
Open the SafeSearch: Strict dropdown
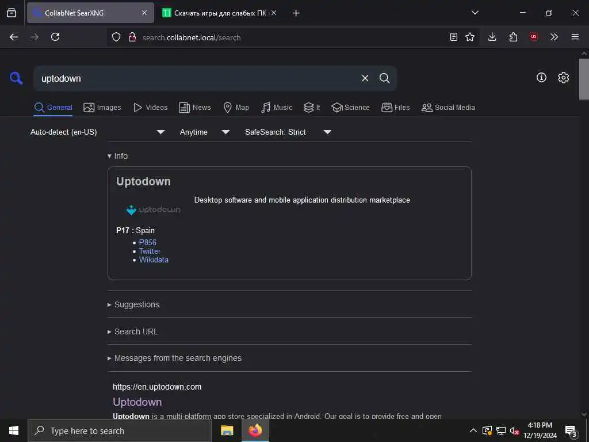coord(288,132)
